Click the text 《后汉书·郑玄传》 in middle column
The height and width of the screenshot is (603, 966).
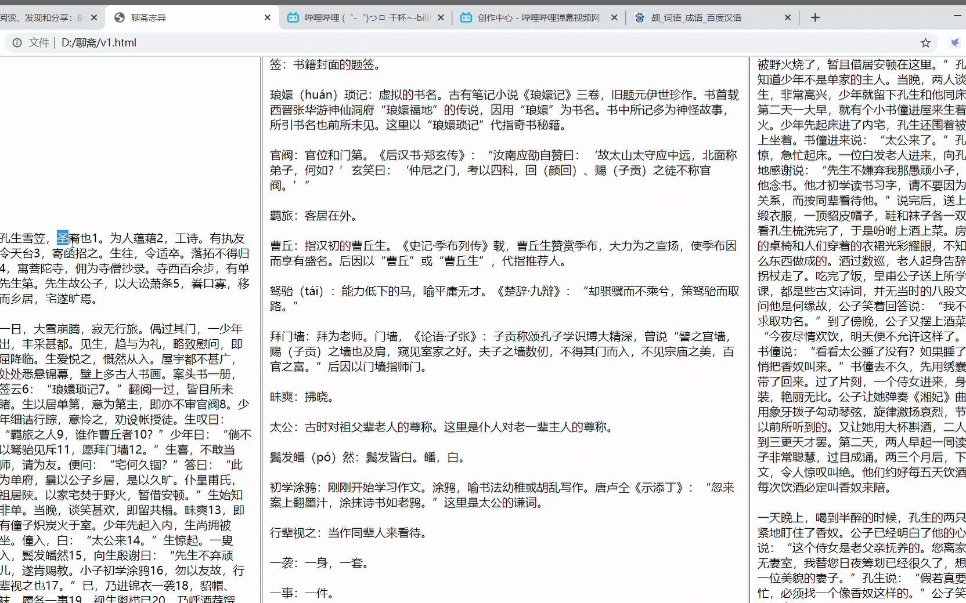tap(423, 155)
